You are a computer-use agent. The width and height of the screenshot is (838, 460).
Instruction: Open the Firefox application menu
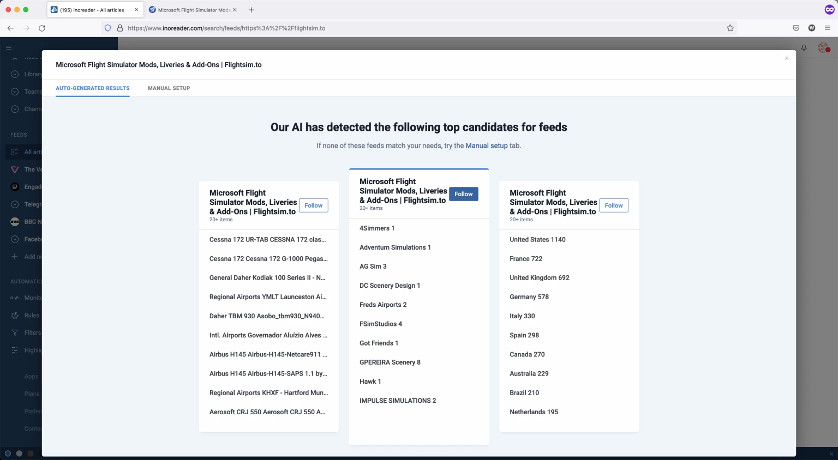[x=827, y=28]
